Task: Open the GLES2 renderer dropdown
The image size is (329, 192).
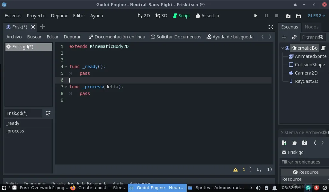Action: coord(316,16)
